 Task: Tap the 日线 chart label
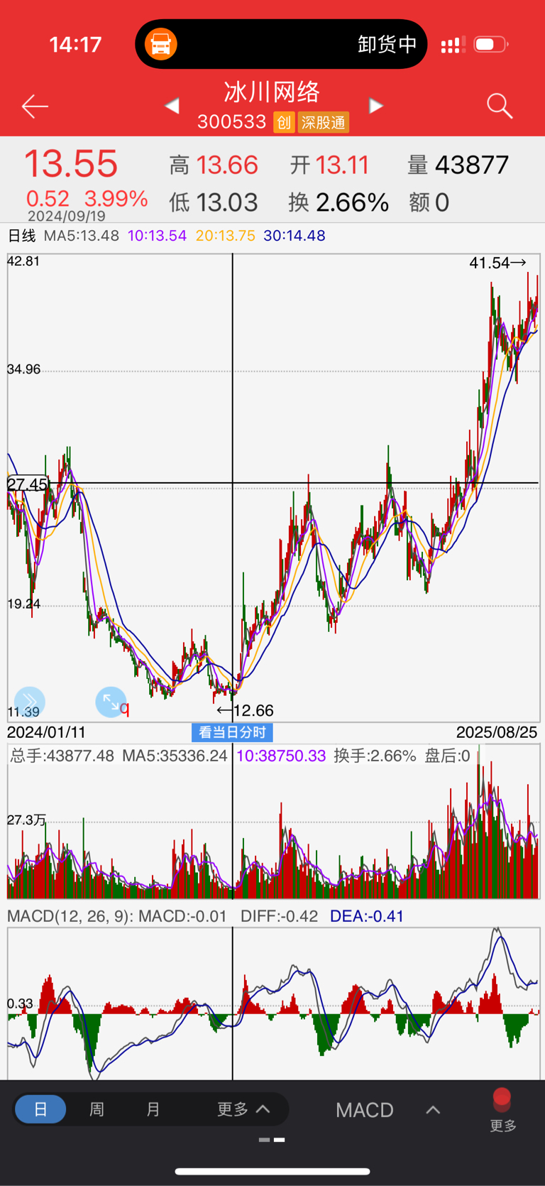tap(21, 236)
